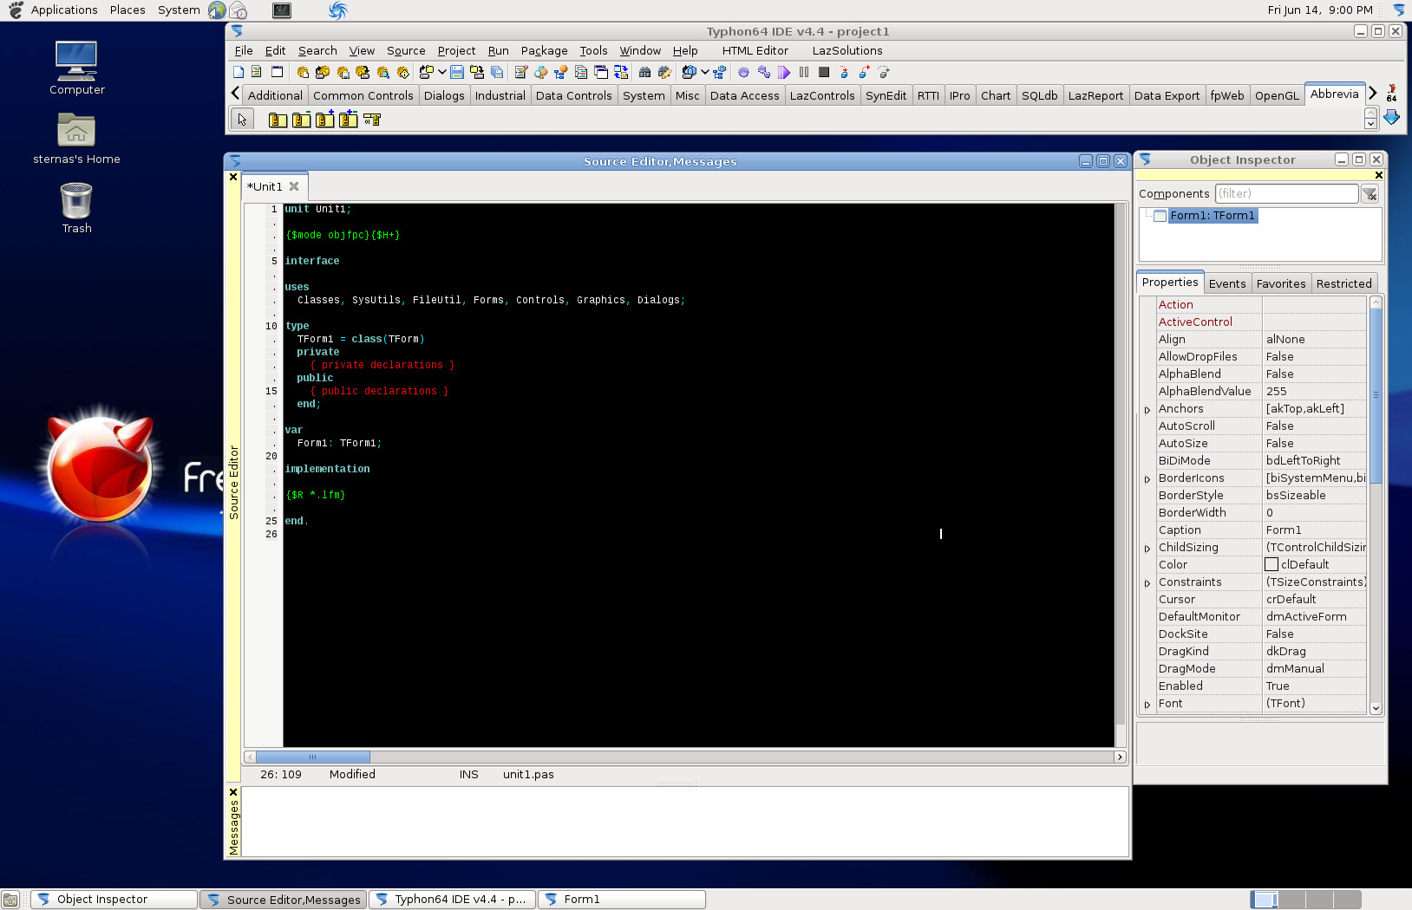
Task: Select Form1: TForm1 in component tree
Action: click(x=1212, y=216)
